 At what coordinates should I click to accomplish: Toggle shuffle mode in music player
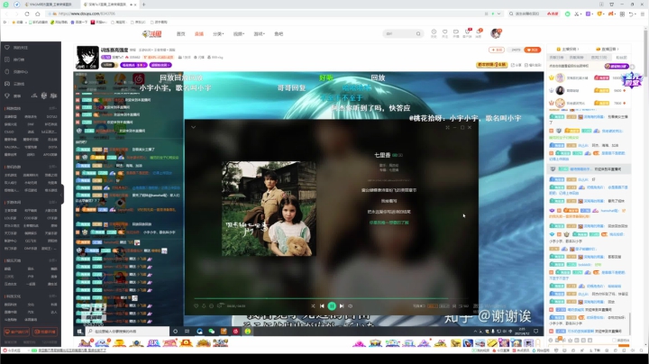pos(313,306)
